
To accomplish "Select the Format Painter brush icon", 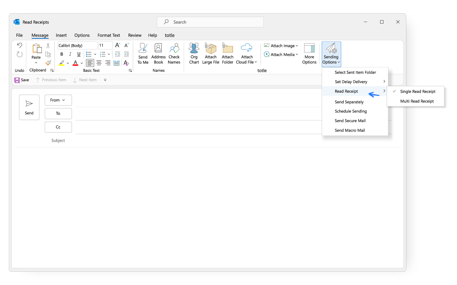I will pos(48,63).
